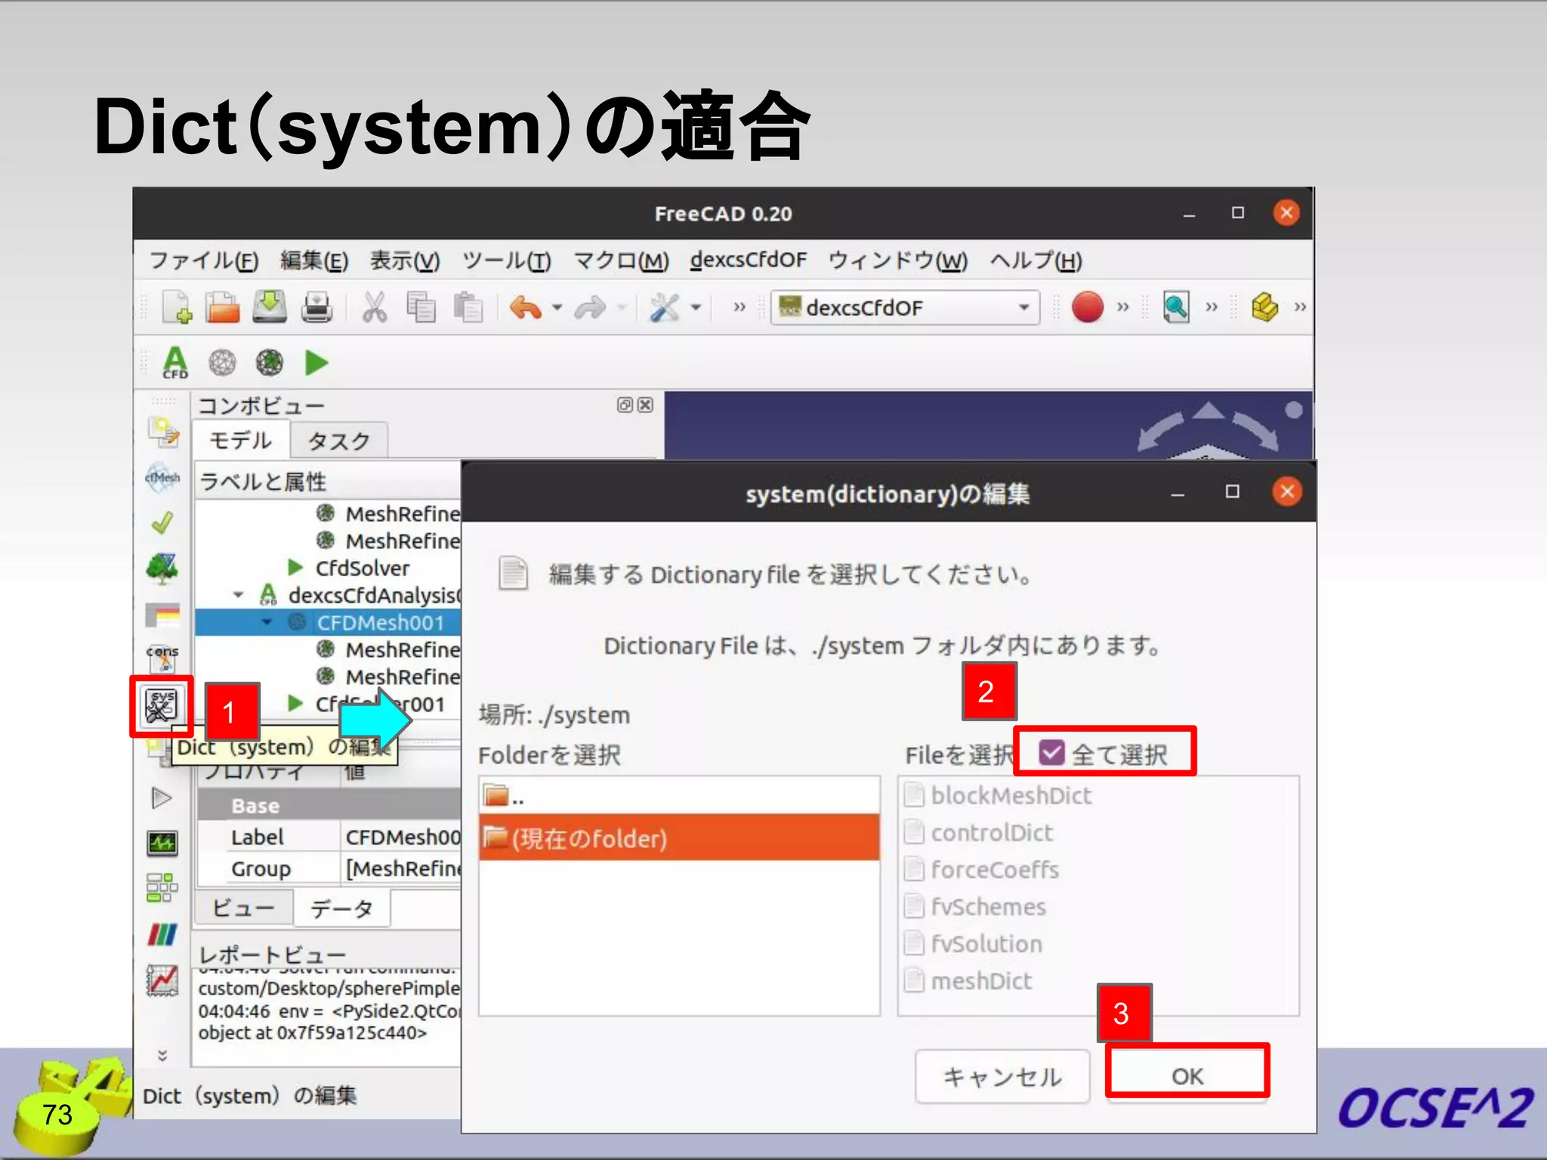Open the 編集(E) menu
The height and width of the screenshot is (1160, 1547).
click(314, 261)
